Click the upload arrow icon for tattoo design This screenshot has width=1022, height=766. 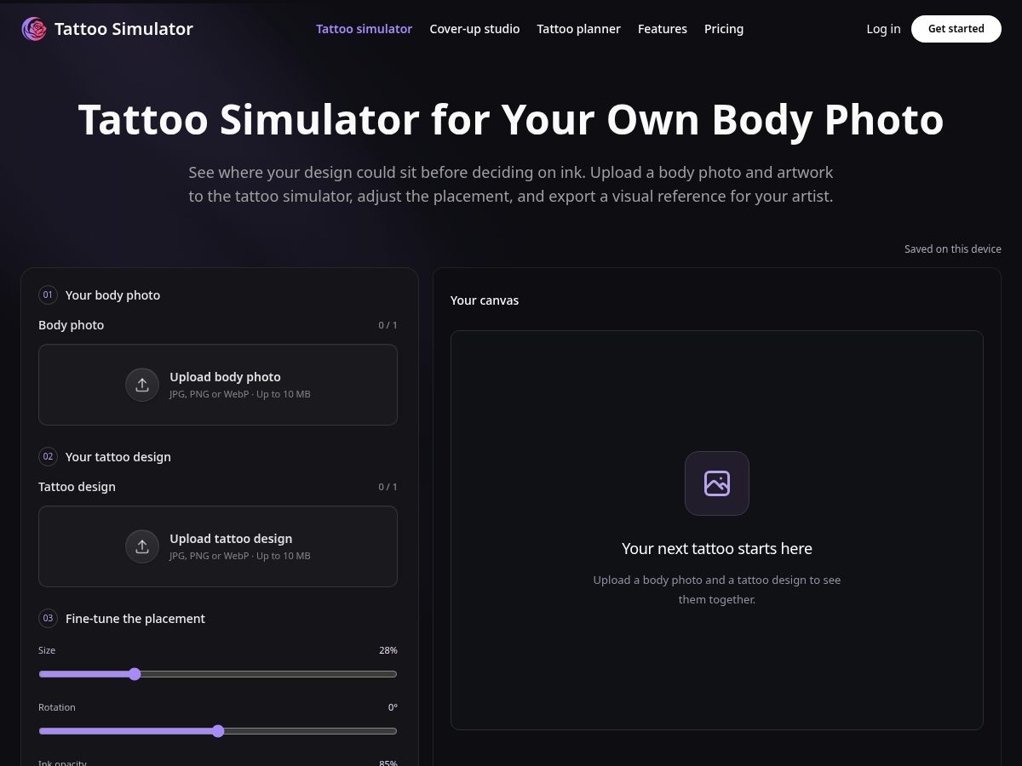pos(142,546)
